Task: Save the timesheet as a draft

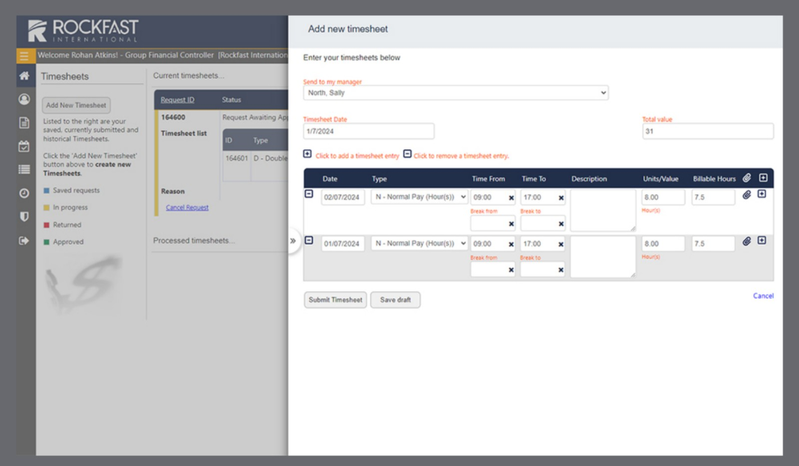Action: point(396,299)
